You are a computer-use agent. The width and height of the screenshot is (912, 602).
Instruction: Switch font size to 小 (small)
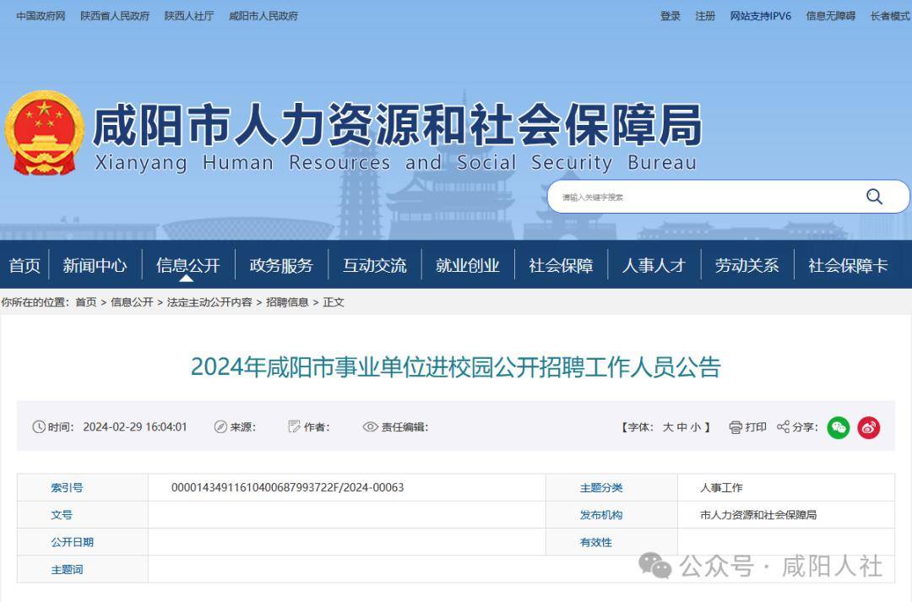(698, 427)
